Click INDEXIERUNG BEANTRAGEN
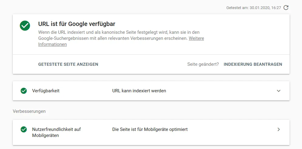 click(x=253, y=64)
